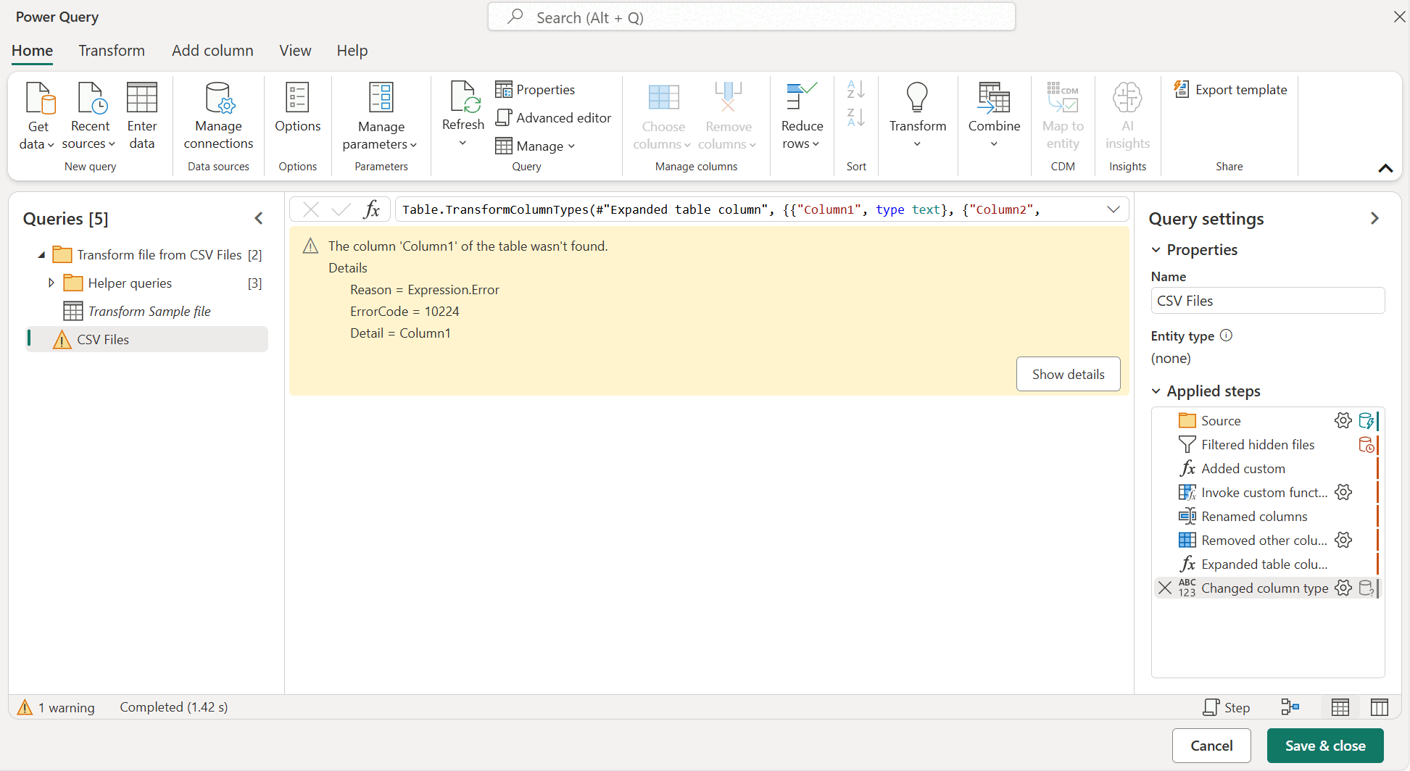
Task: Select the Source applied step
Action: (x=1220, y=420)
